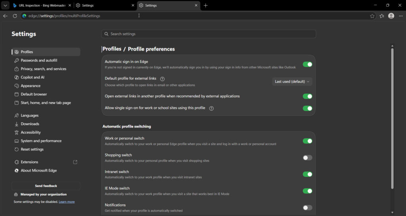The image size is (406, 216).
Task: Open Accessibility settings
Action: 46,133
